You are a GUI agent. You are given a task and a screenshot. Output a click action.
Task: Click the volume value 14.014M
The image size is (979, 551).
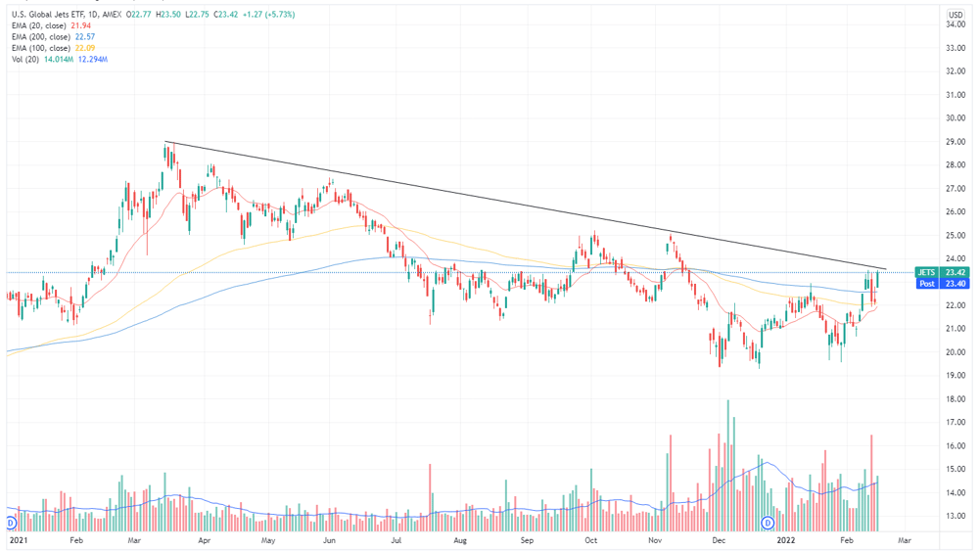coord(59,60)
